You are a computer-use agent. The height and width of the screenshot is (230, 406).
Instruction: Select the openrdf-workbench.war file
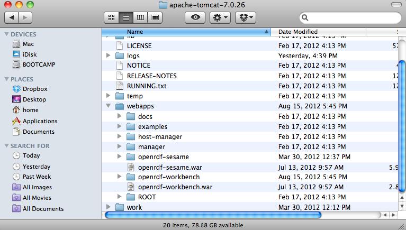tap(175, 187)
